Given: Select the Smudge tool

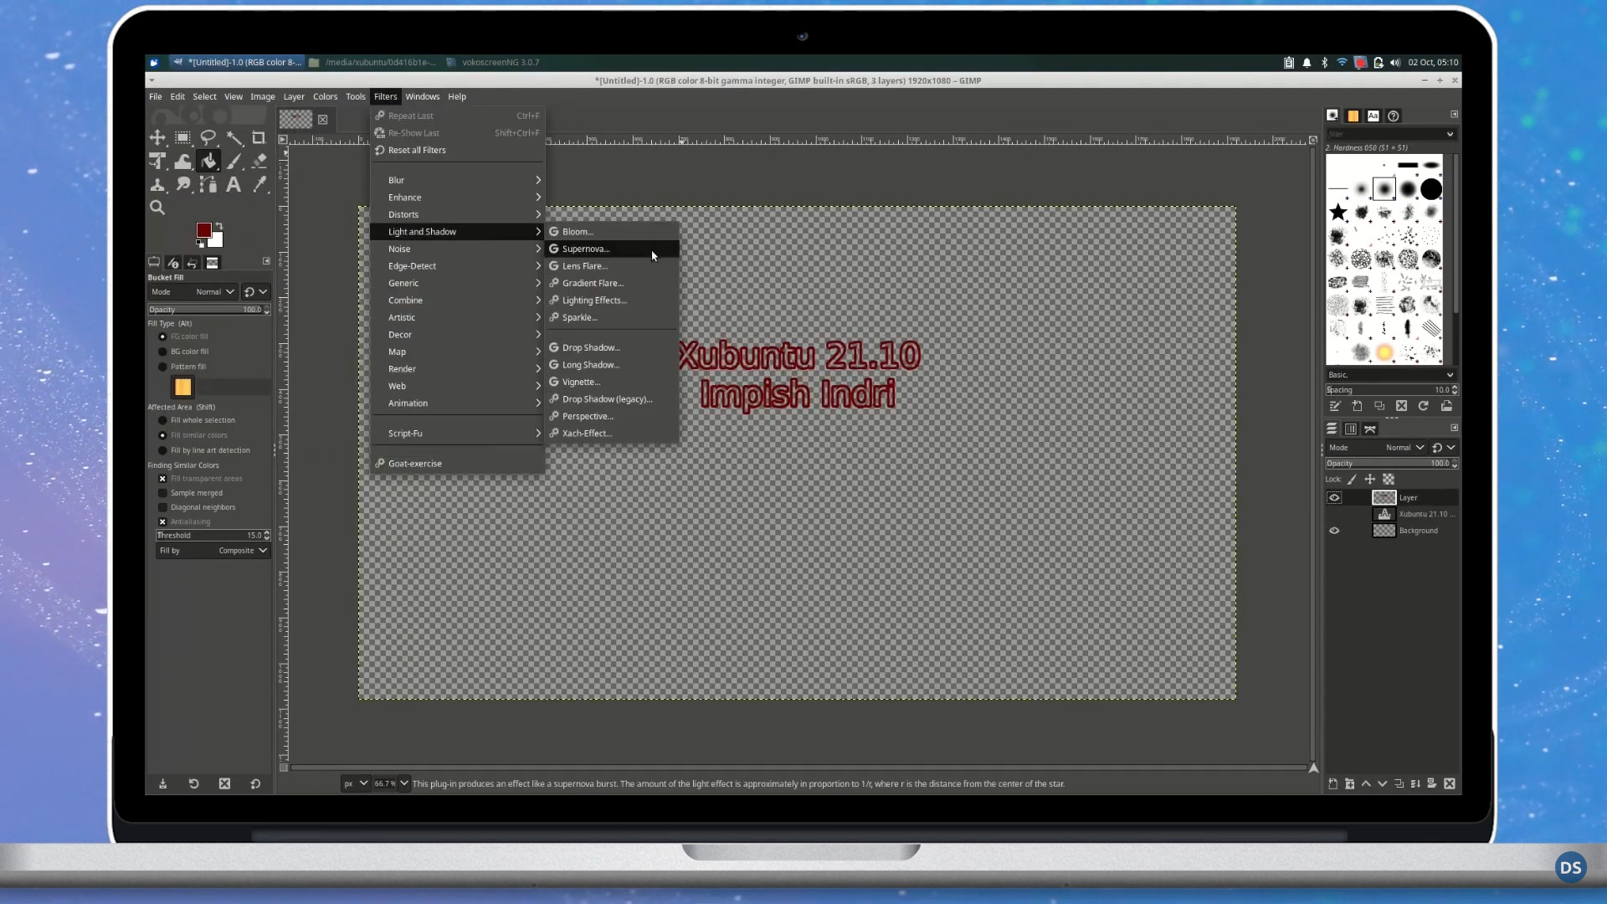Looking at the screenshot, I should [182, 184].
